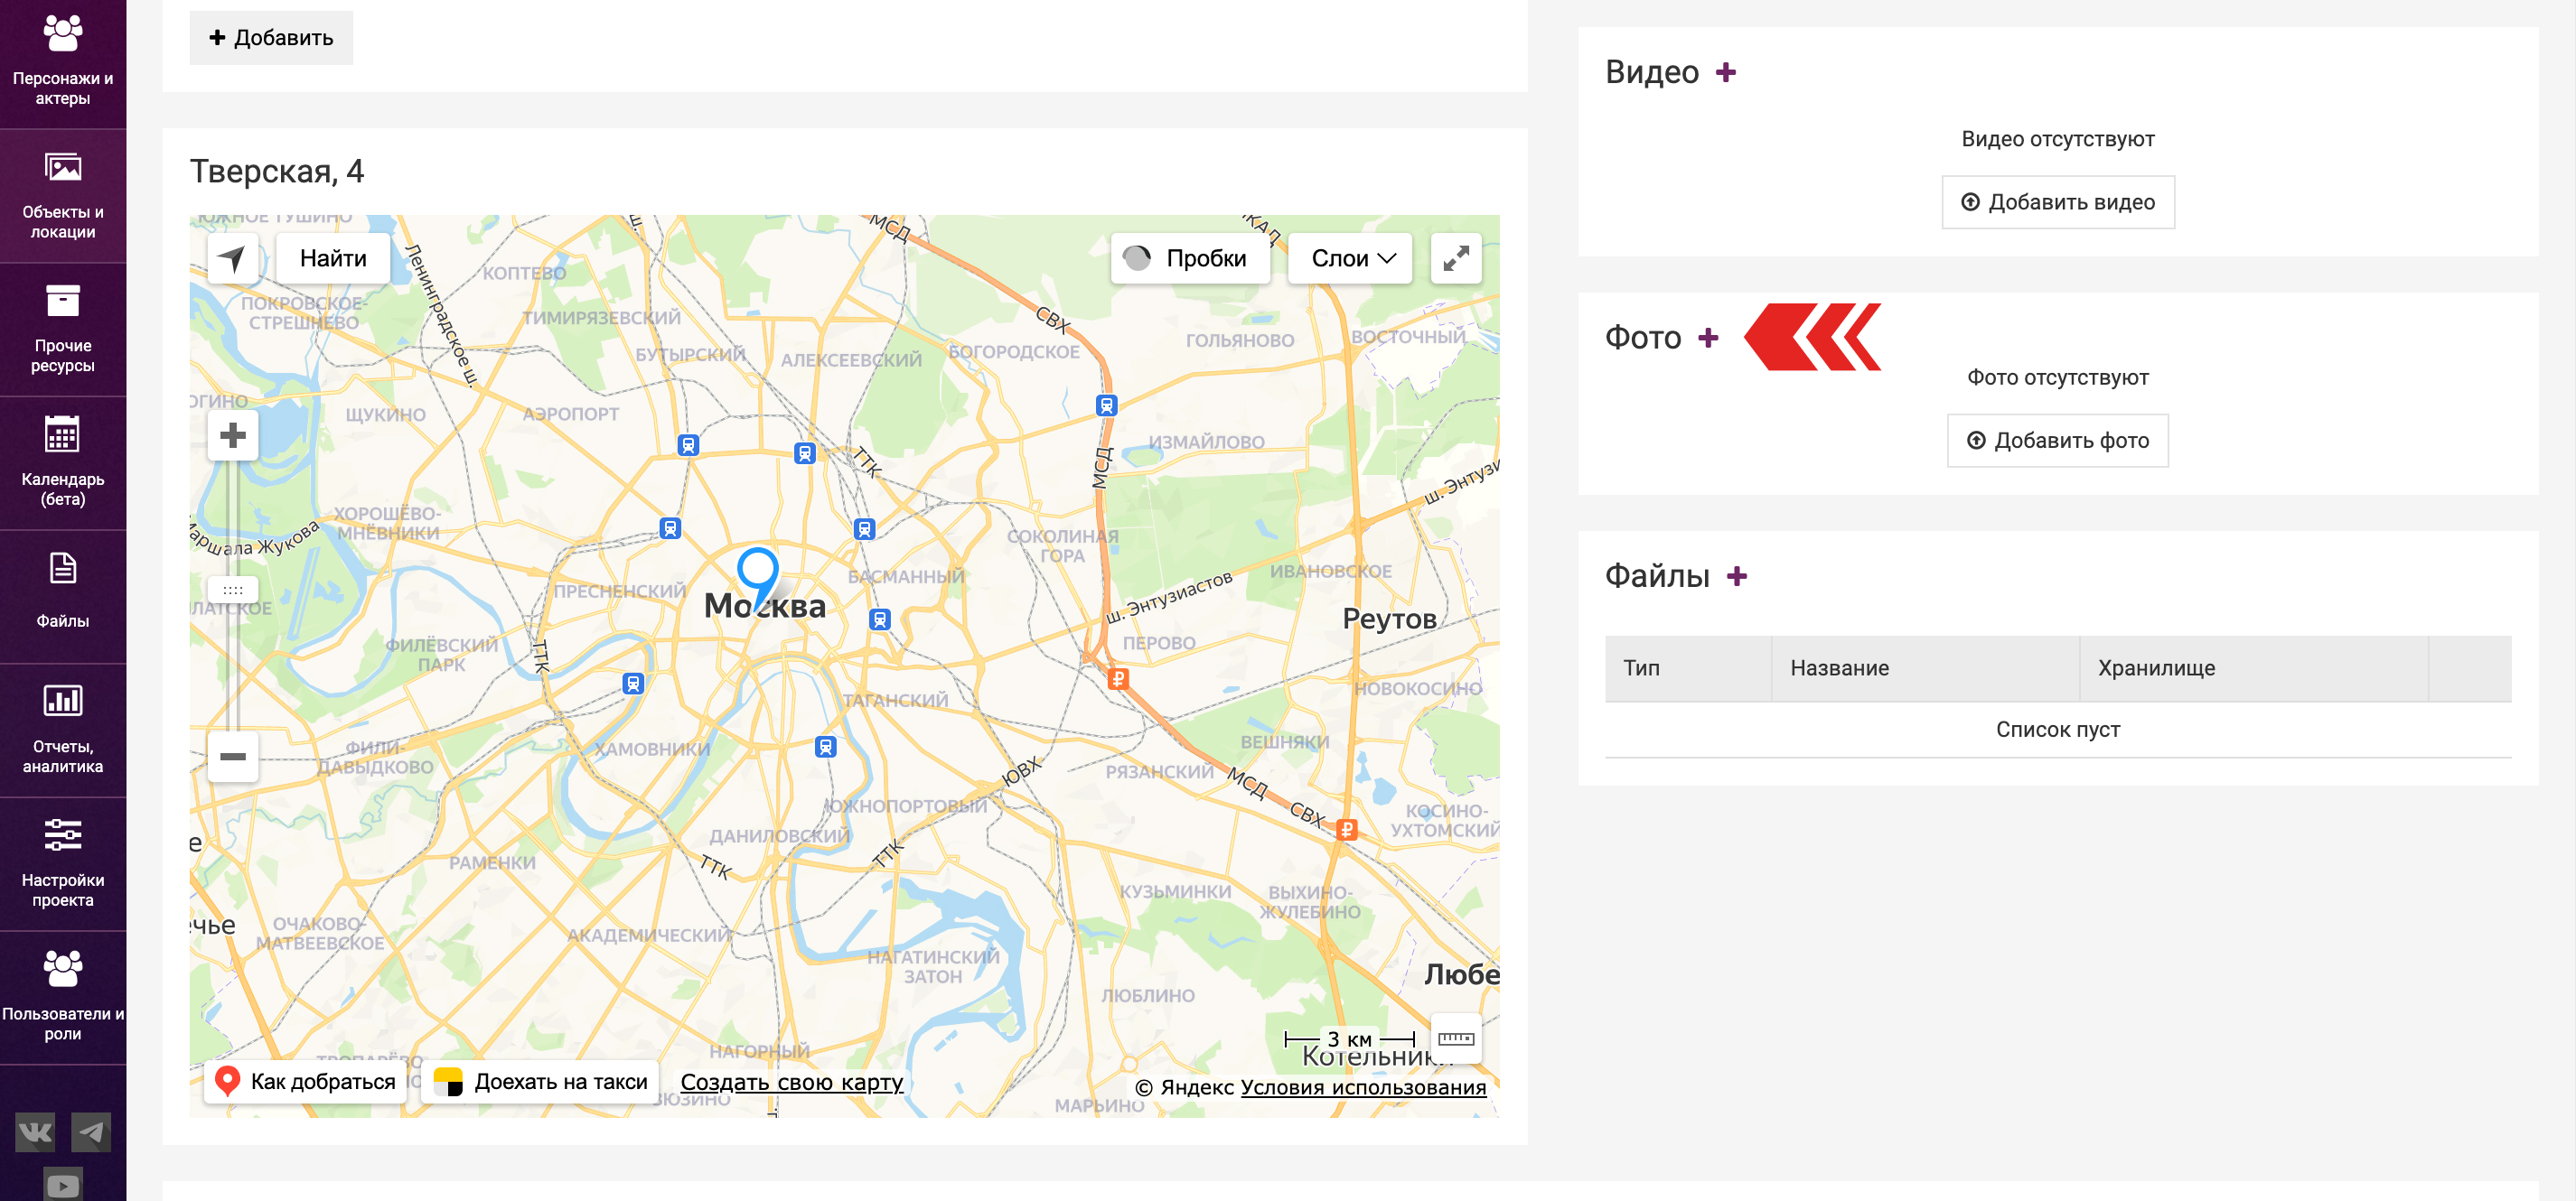The image size is (2576, 1201).
Task: Click the map geolocation arrow icon
Action: 232,259
